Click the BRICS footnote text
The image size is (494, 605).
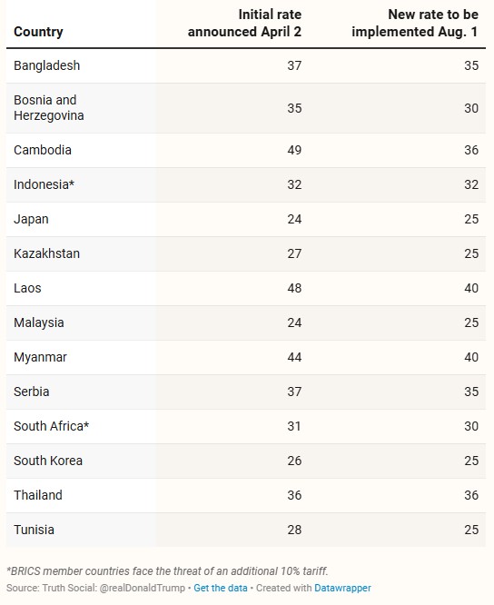(167, 571)
